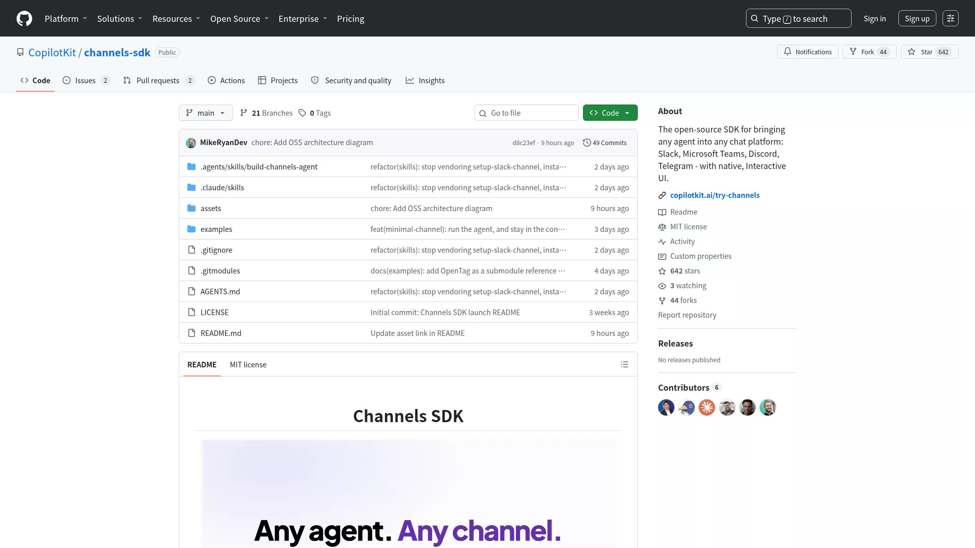The width and height of the screenshot is (975, 548).
Task: Open the green Code dropdown button
Action: [x=610, y=113]
